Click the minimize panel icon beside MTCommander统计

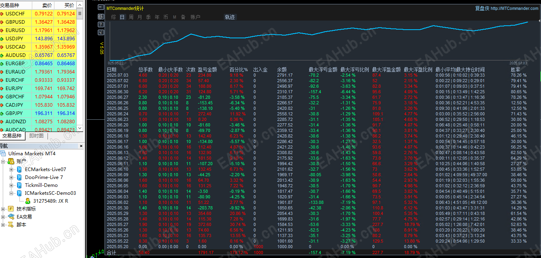tap(101, 8)
